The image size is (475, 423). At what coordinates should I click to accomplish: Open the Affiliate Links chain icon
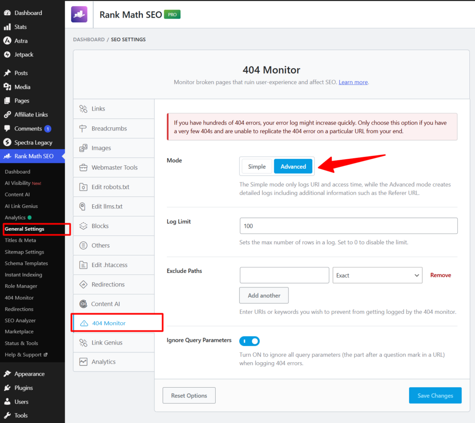(x=7, y=115)
